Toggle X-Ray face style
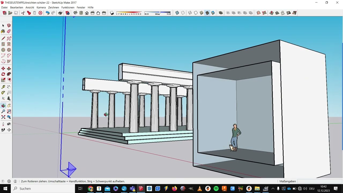 pos(177,13)
